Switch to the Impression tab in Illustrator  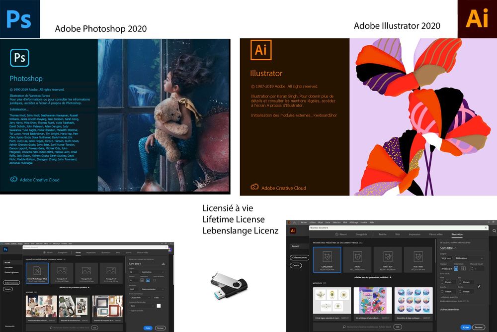coord(415,234)
